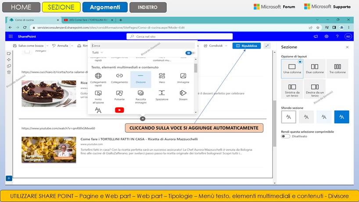The width and height of the screenshot is (359, 202).
Task: Choose the white section background
Action: (x=288, y=117)
